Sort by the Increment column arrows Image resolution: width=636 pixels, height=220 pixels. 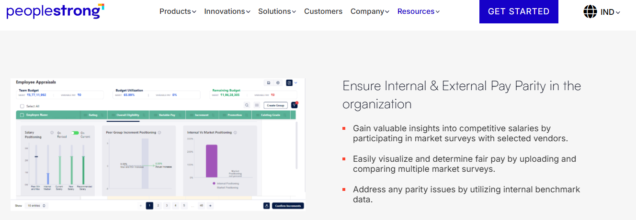[x=213, y=115]
